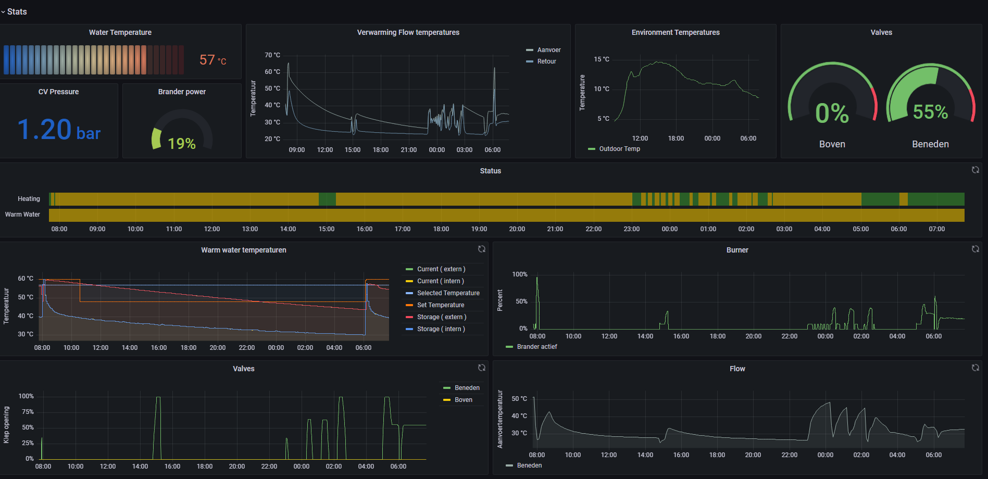Image resolution: width=988 pixels, height=479 pixels.
Task: Open the Water Temperature panel menu
Action: coord(120,32)
